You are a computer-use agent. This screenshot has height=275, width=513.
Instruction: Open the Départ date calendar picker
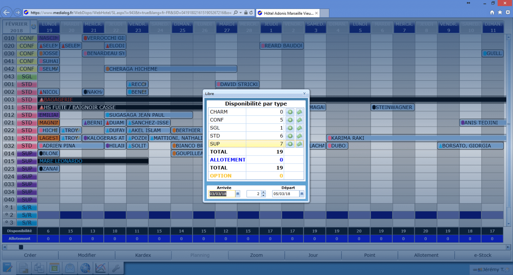click(302, 194)
